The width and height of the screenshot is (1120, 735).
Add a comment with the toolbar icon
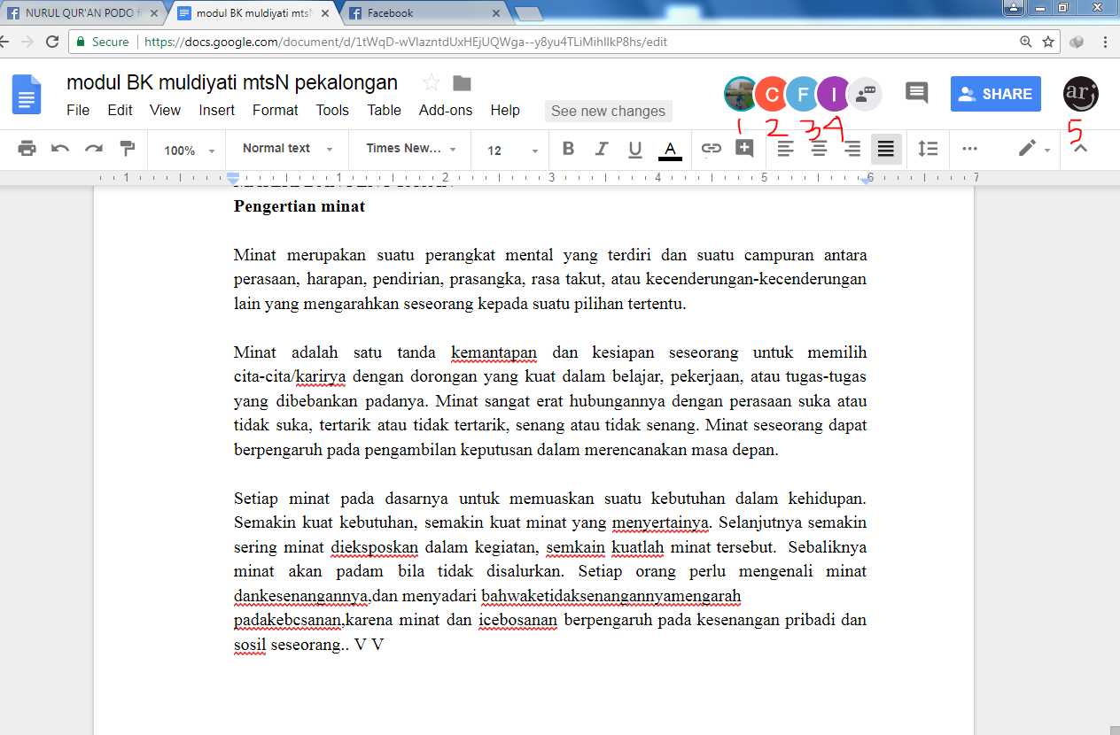click(744, 149)
